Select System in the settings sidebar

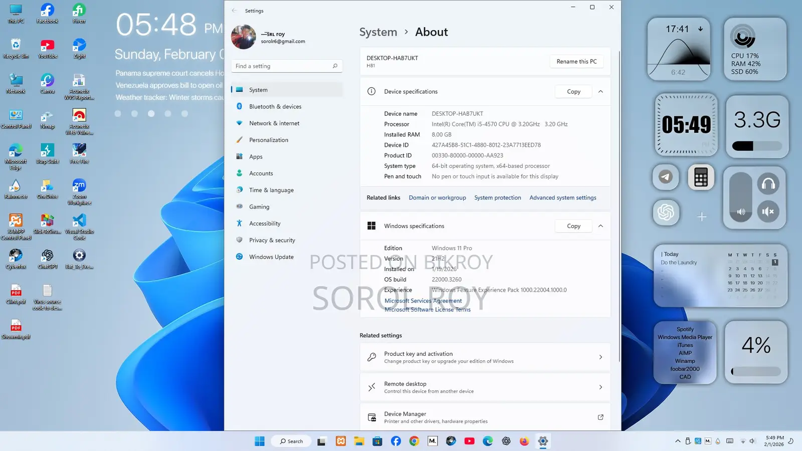click(x=287, y=90)
